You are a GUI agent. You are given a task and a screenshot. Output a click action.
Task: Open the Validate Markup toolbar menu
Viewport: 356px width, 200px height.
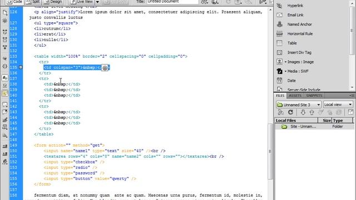click(263, 2)
